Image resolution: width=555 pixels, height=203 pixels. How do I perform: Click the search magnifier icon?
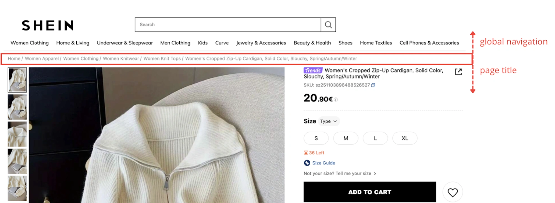coord(328,24)
